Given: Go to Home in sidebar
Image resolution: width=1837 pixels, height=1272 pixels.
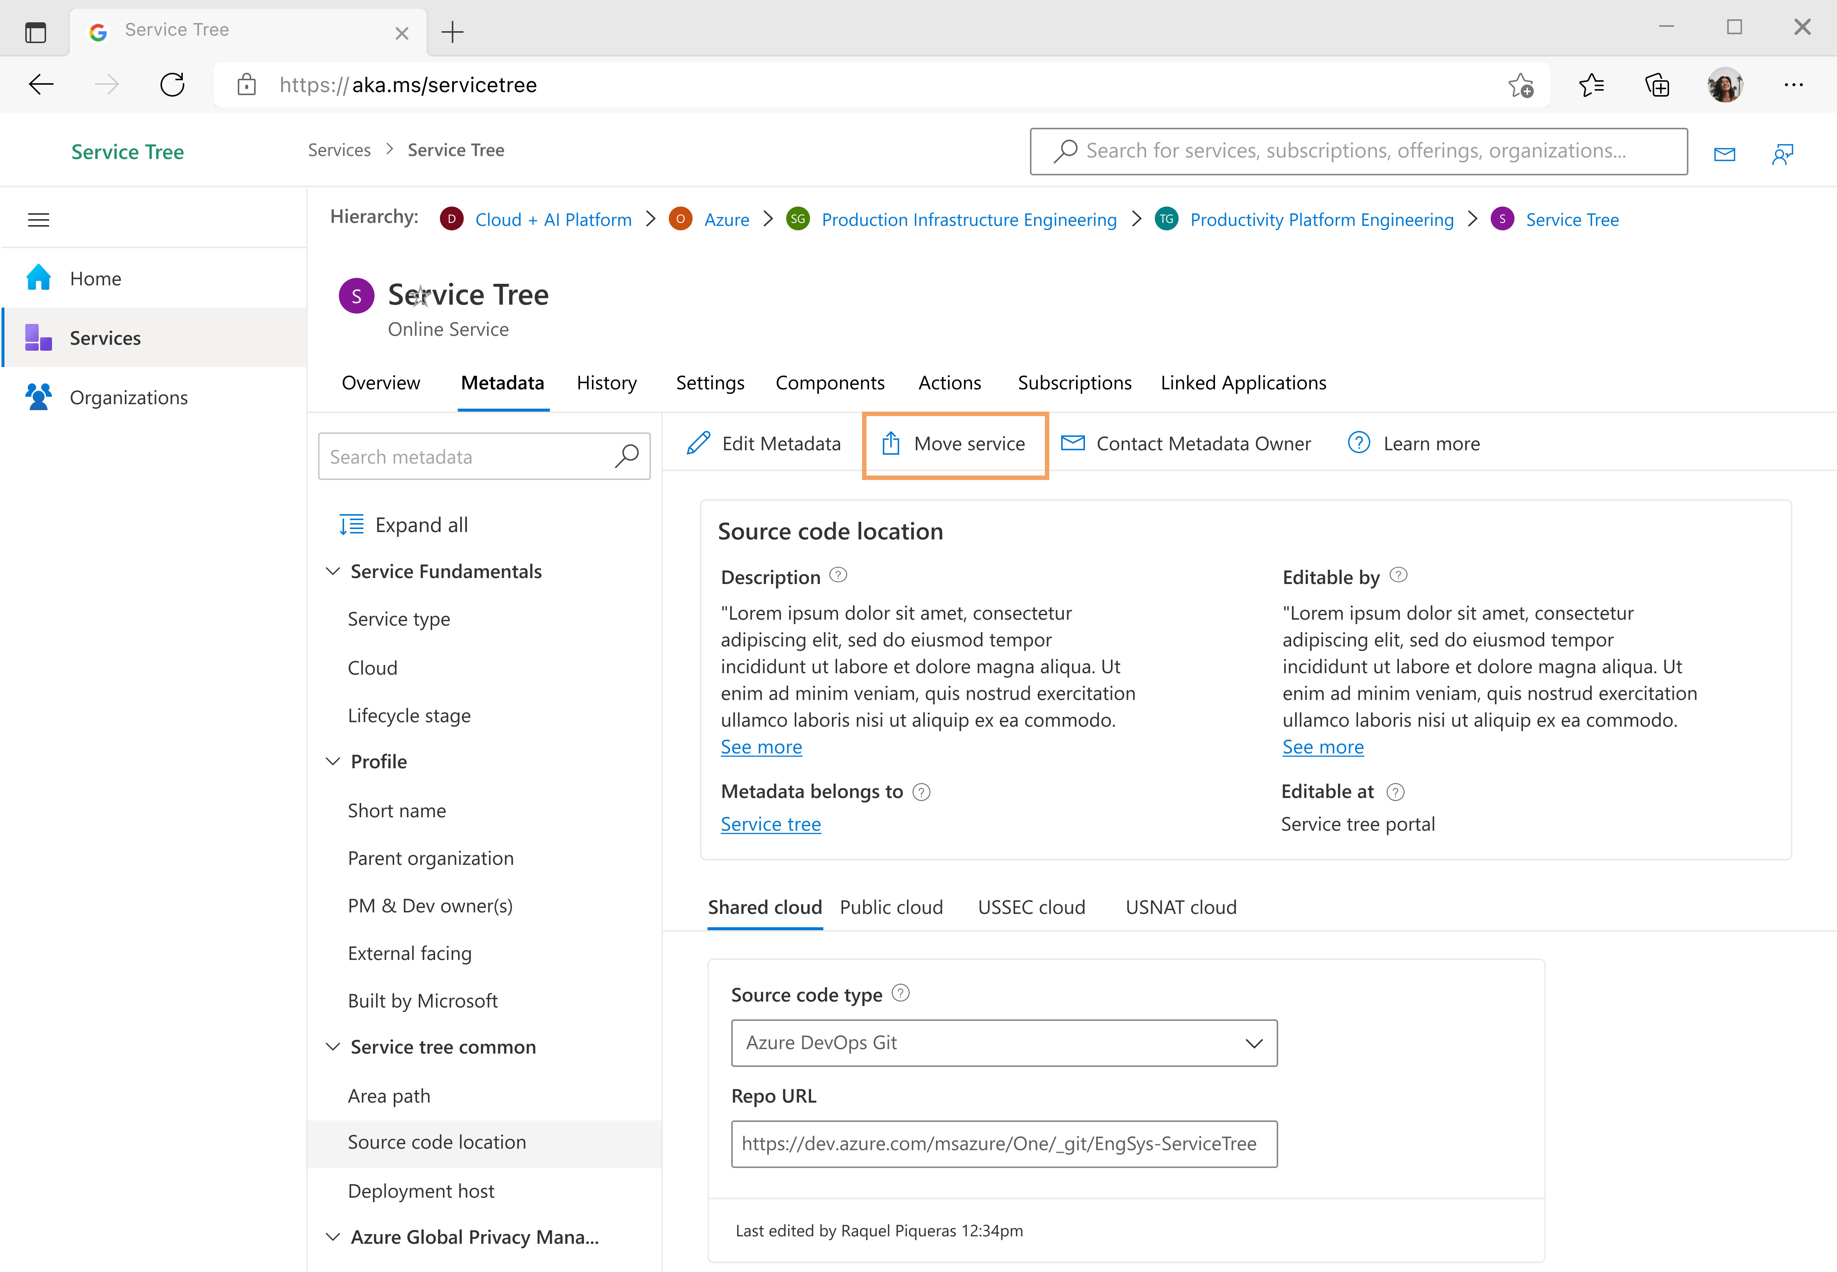Looking at the screenshot, I should [x=154, y=278].
